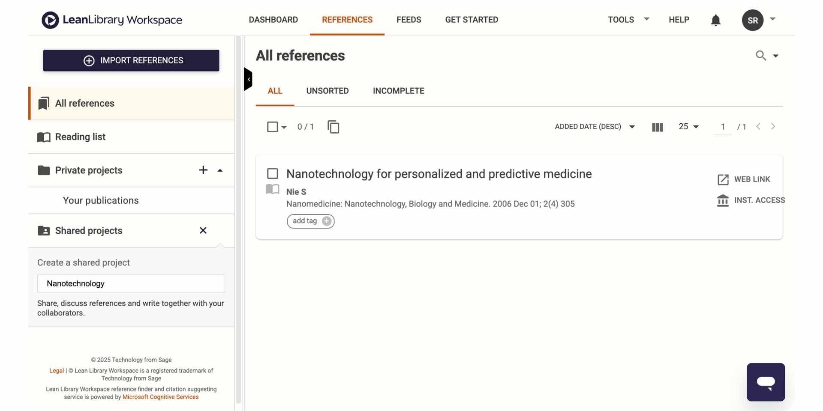Tick the Nanotechnology reference checkbox
The image size is (823, 411).
273,173
